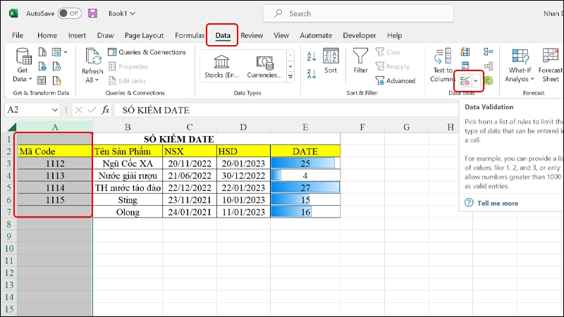564x317 pixels.
Task: Click the Excel app logo icon
Action: point(13,13)
